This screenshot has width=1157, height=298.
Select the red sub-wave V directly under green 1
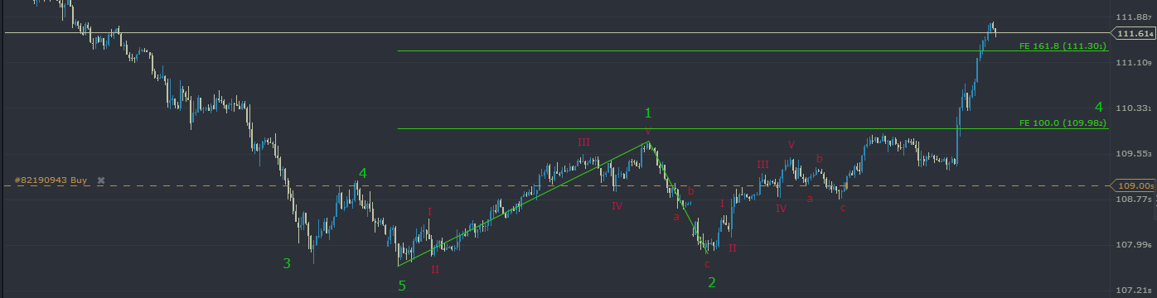click(x=648, y=132)
